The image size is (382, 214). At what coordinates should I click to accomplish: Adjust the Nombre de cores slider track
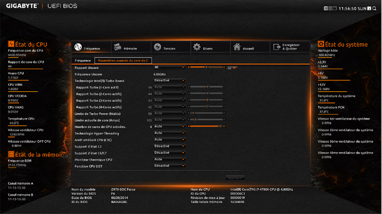point(206,126)
